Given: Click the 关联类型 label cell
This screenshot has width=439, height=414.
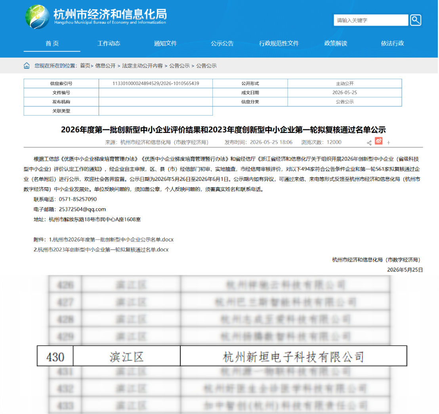Looking at the screenshot, I should click(x=61, y=111).
